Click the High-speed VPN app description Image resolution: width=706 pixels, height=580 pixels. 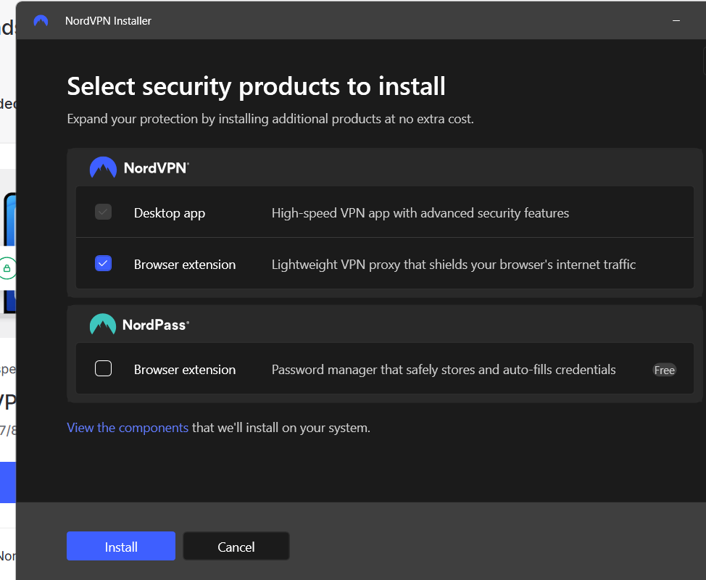pos(420,213)
